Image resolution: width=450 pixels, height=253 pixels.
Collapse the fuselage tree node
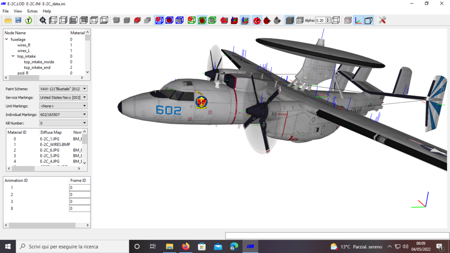click(x=6, y=39)
